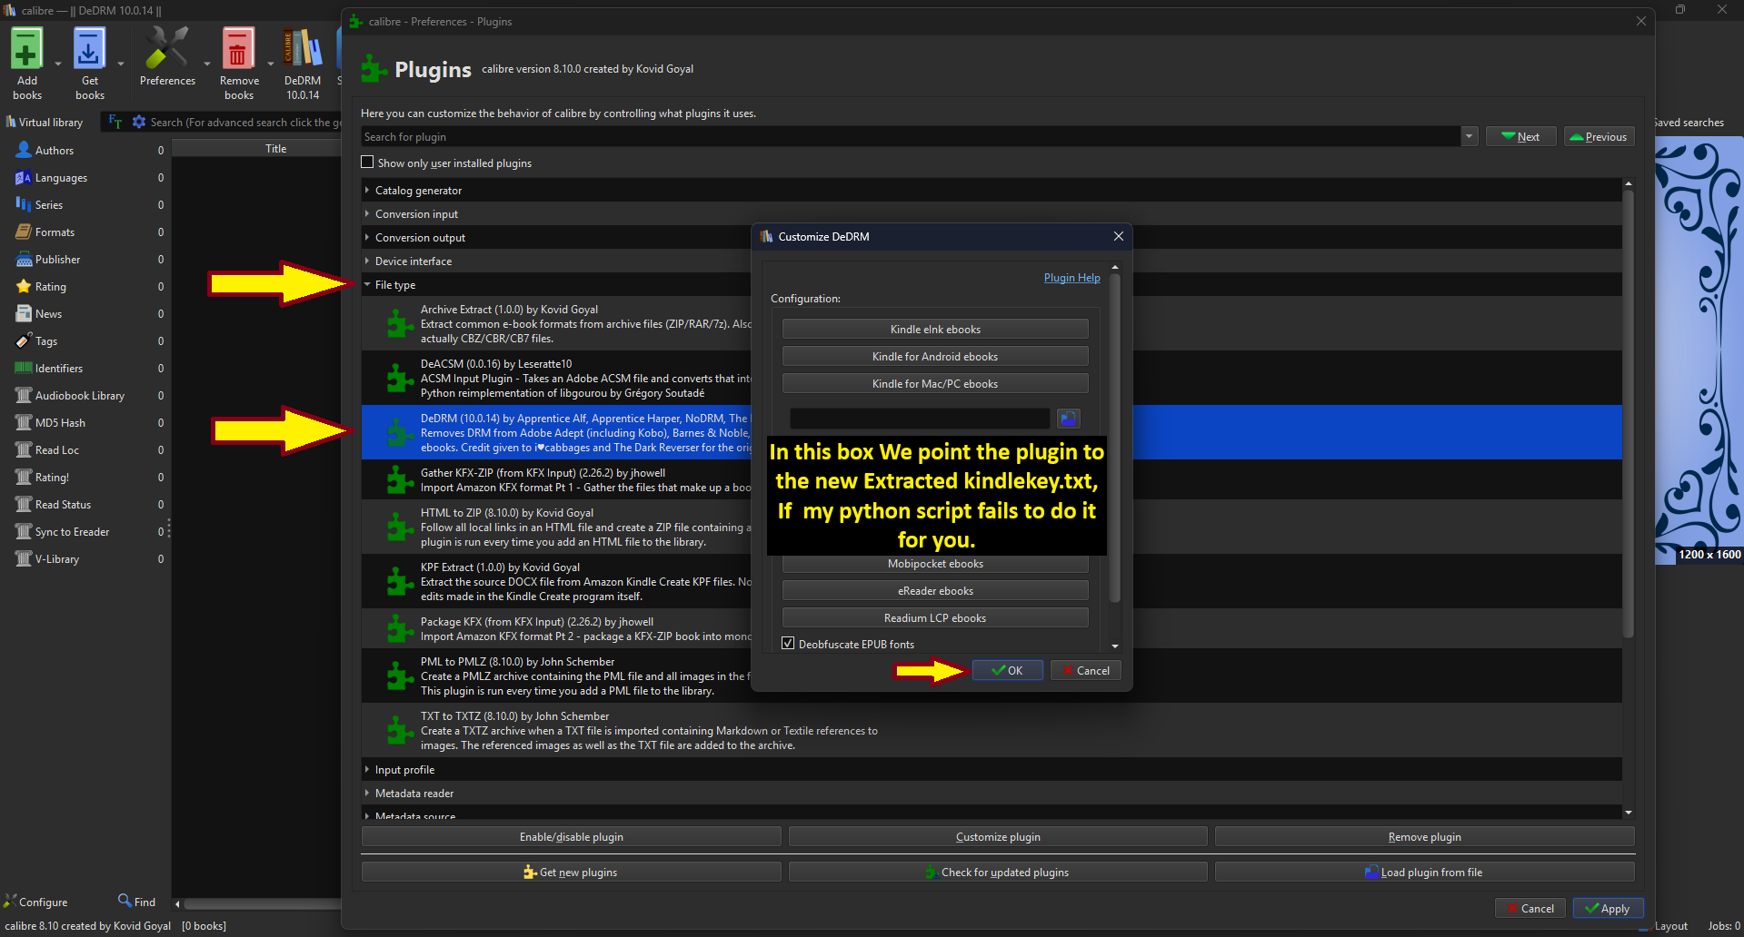Click the Add books toolbar icon
This screenshot has height=937, width=1744.
(26, 50)
